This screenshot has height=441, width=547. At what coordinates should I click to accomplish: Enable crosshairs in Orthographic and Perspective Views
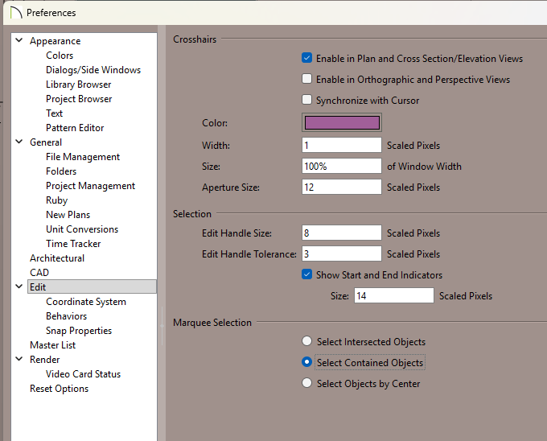coord(306,80)
